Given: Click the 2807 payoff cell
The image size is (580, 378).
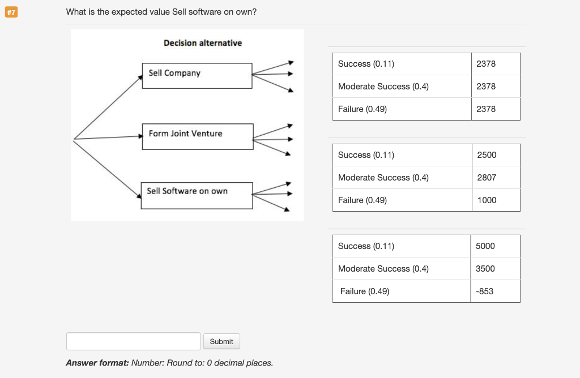Looking at the screenshot, I should tap(485, 177).
